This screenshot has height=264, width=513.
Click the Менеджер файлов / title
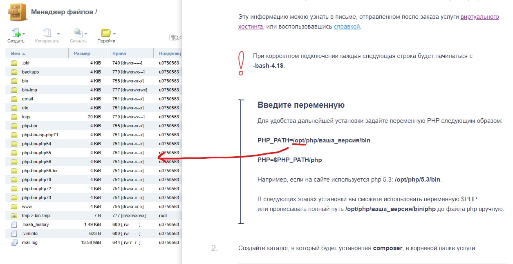click(x=64, y=12)
